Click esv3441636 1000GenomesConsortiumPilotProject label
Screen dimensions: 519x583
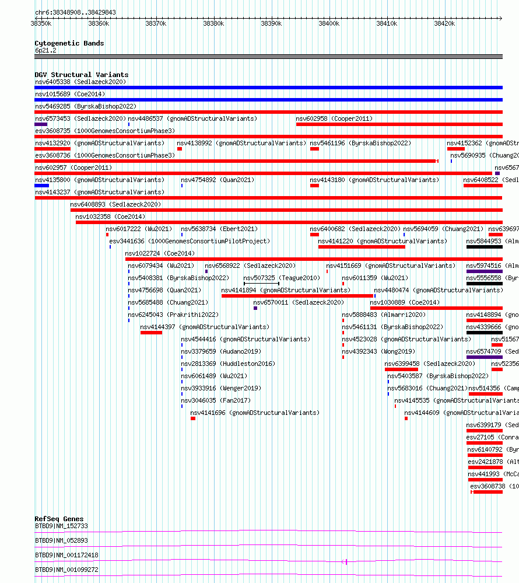click(x=190, y=241)
